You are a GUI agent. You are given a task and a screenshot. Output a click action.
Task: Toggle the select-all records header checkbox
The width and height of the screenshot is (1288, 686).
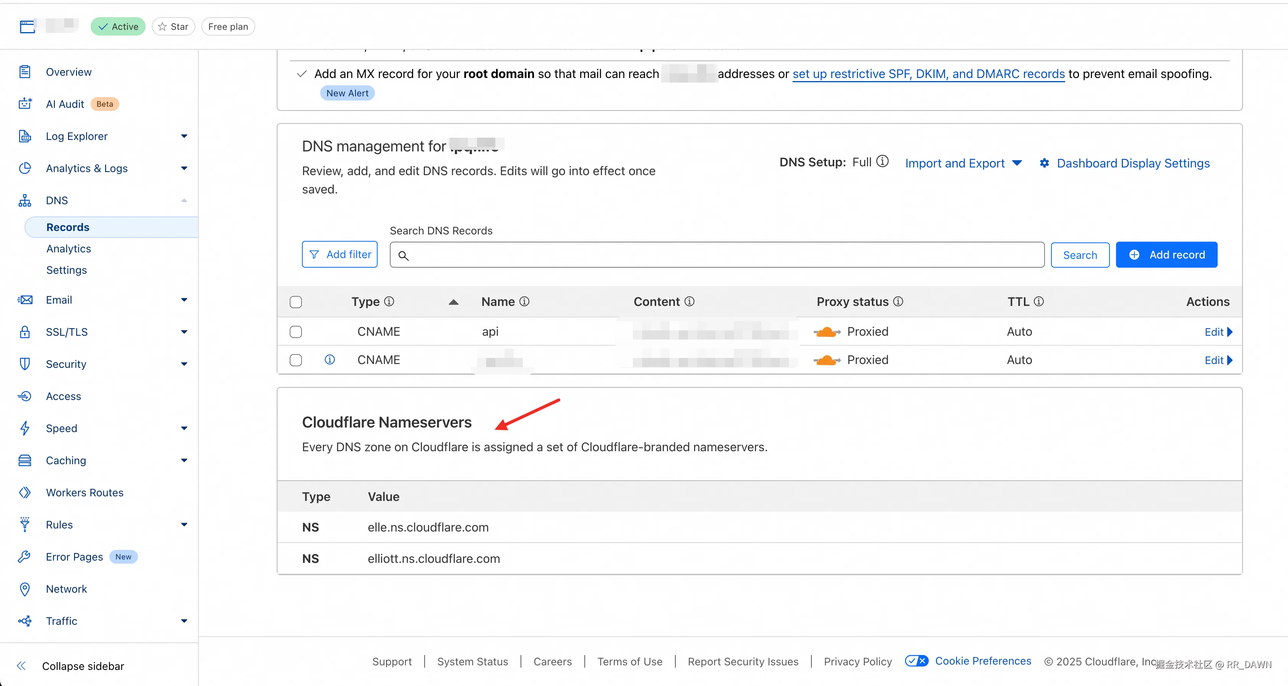tap(296, 302)
